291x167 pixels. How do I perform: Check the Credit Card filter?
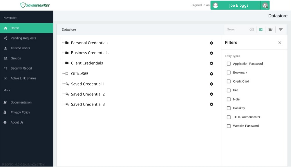pos(229,81)
